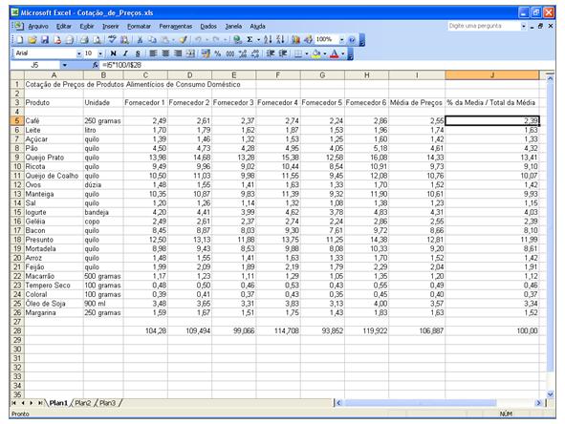565x424 pixels.
Task: Apply thousands separator style
Action: tap(229, 53)
